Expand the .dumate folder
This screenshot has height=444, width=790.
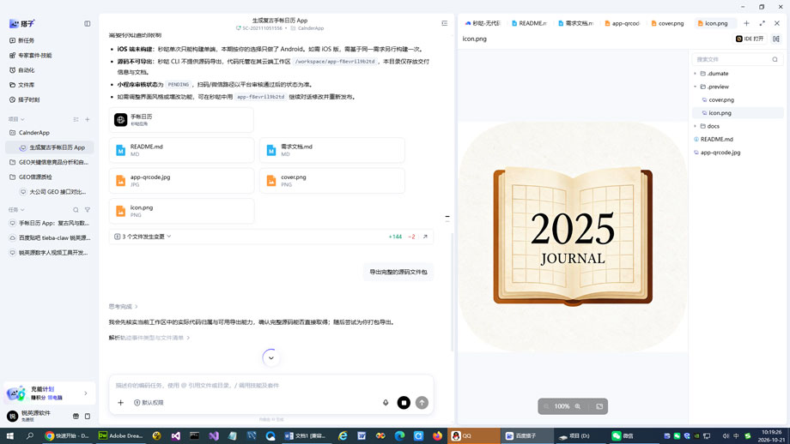(x=696, y=74)
